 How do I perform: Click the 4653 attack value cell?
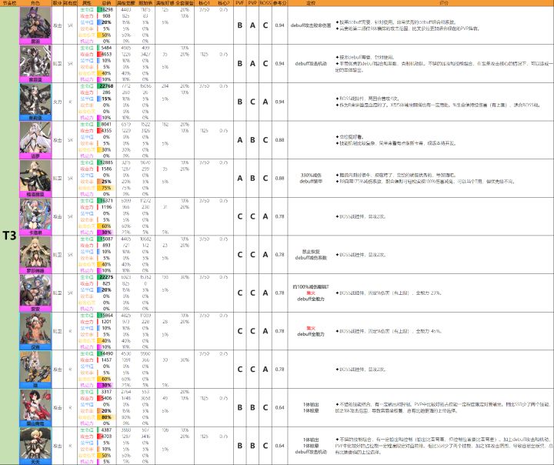click(106, 54)
